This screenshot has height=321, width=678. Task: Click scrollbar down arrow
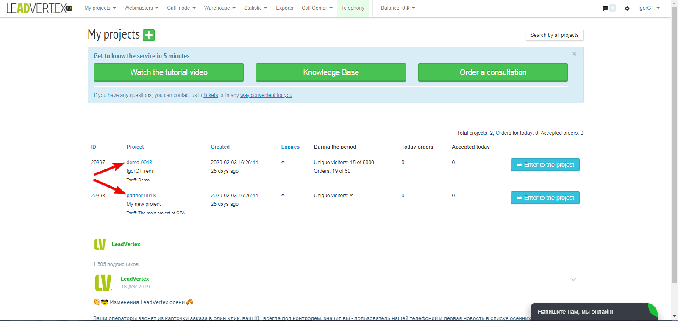point(674,317)
